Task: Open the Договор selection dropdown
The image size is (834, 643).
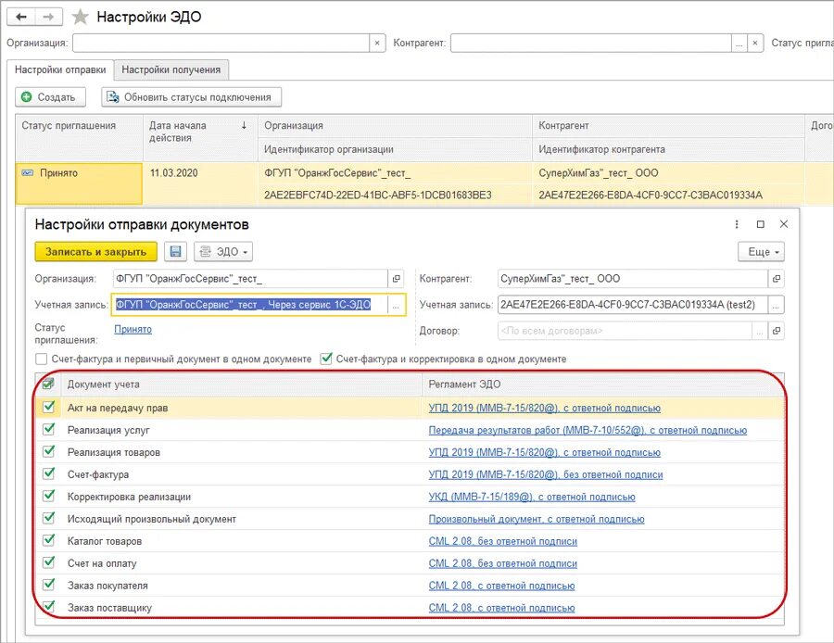Action: click(758, 331)
